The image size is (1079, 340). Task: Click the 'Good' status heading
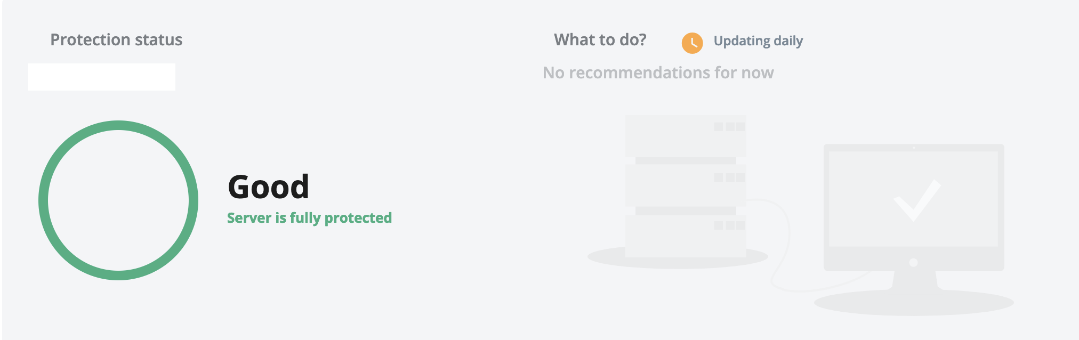pyautogui.click(x=268, y=187)
